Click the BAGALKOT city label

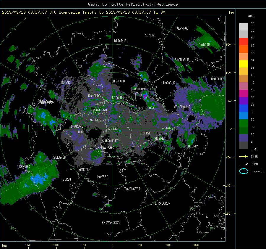[118, 81]
